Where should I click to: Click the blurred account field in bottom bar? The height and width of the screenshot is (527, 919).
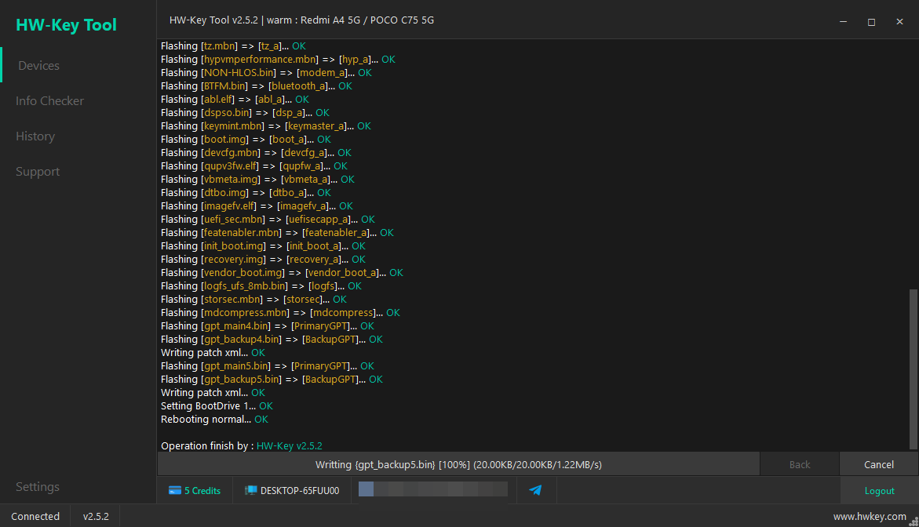point(433,489)
